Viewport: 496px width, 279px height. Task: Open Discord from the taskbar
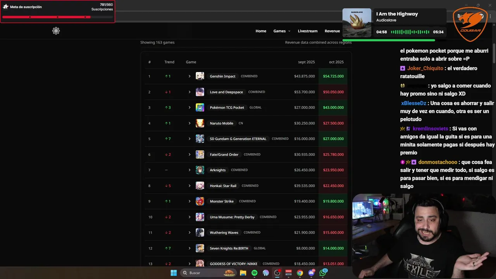pos(311,273)
